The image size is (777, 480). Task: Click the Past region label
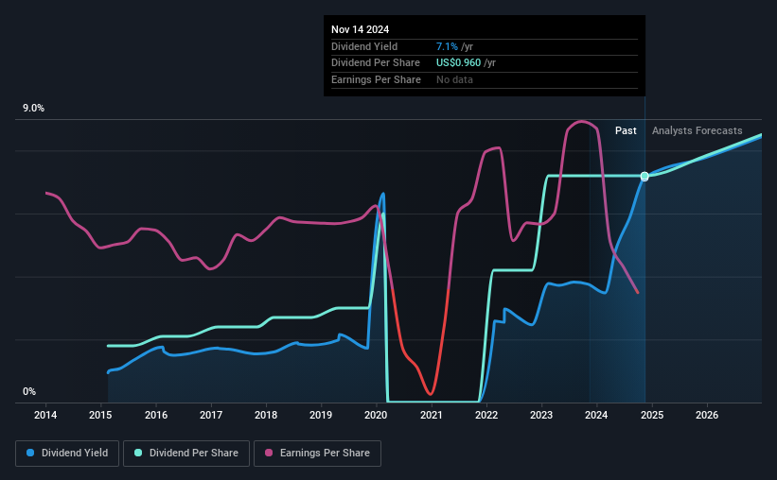coord(626,130)
